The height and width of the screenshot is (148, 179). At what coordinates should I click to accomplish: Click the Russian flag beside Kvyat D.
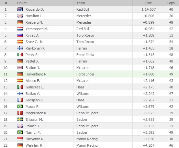click(20, 35)
